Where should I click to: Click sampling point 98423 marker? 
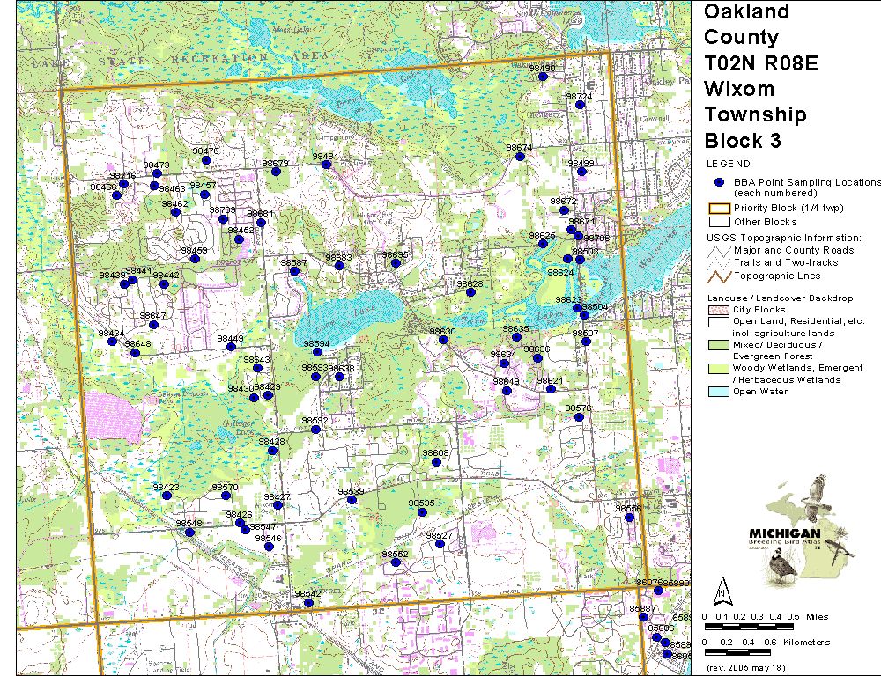point(167,496)
